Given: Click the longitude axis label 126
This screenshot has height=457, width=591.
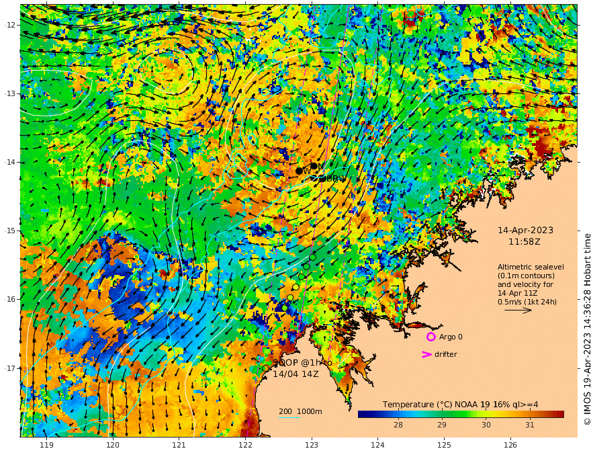Looking at the screenshot, I should click(510, 446).
